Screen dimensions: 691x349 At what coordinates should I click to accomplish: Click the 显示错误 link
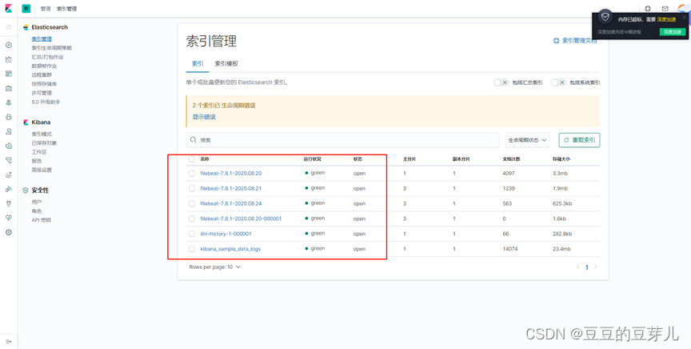[x=204, y=117]
